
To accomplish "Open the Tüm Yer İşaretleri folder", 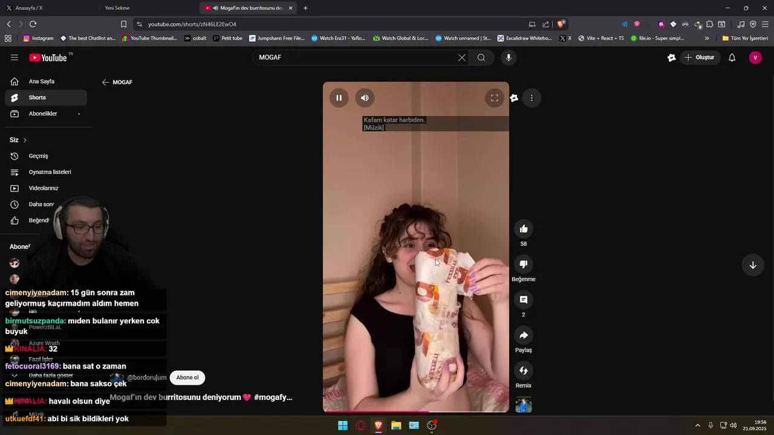I will [x=745, y=38].
